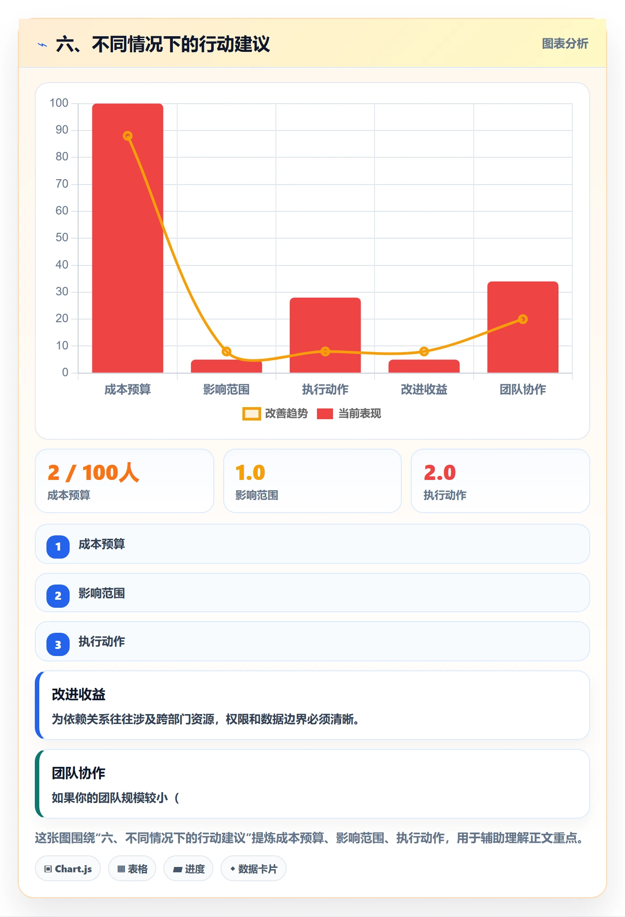This screenshot has width=625, height=917.
Task: Click the lightning icon beside the section title
Action: click(x=42, y=45)
